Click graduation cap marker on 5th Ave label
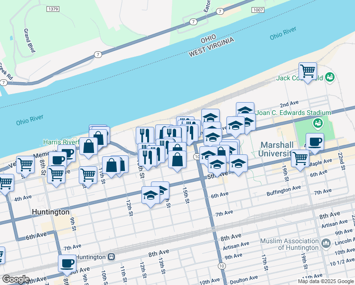 click(217, 166)
